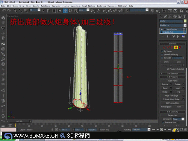Toggle the Preserve UVs checkbox
The height and width of the screenshot is (141, 188).
coord(163,123)
